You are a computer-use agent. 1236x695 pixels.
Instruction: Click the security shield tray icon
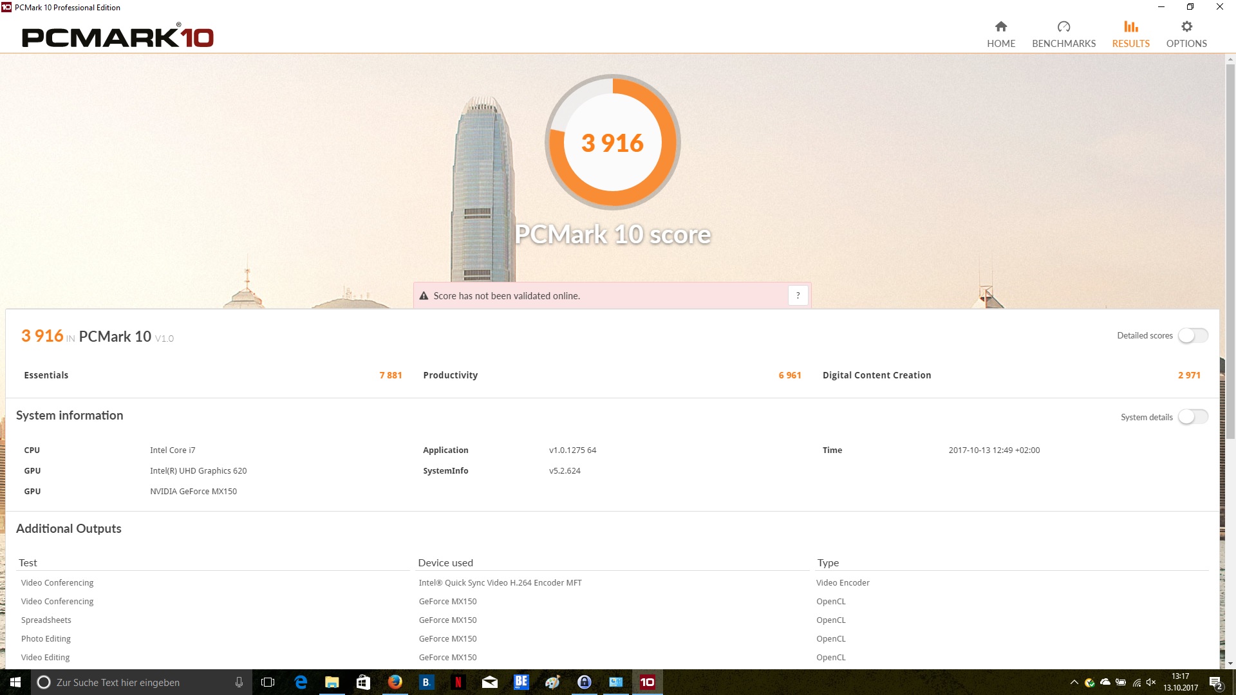coord(1089,682)
